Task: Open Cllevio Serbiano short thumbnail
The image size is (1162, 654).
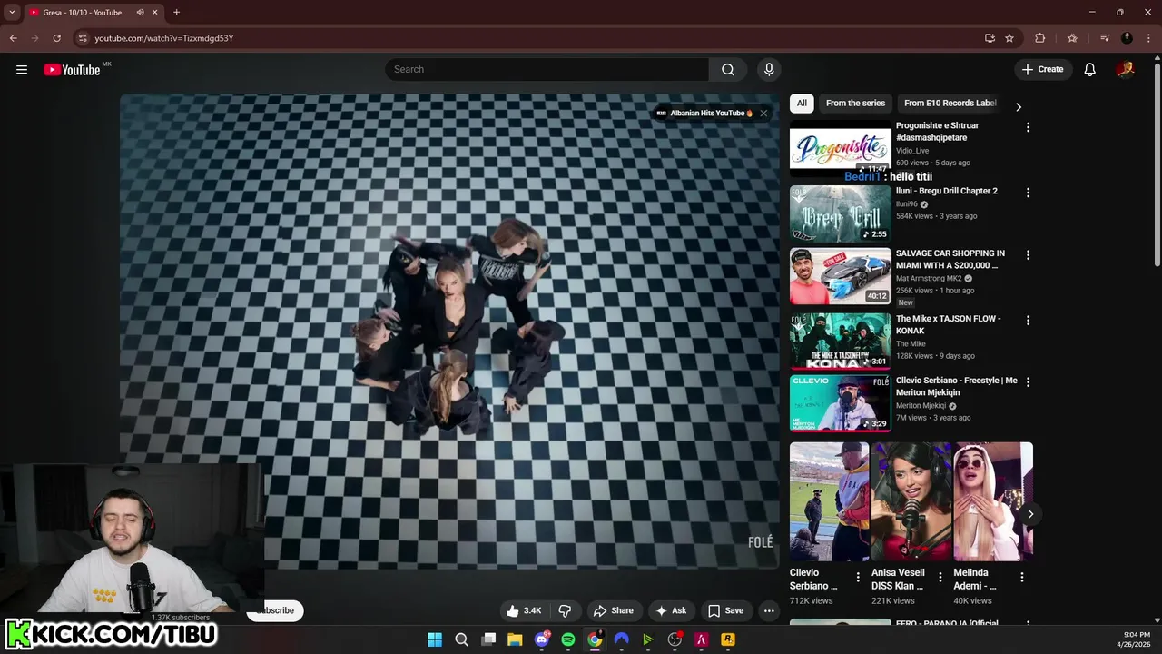Action: (x=829, y=501)
